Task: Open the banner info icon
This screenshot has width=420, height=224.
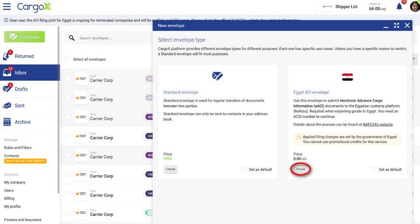Action: click(6, 20)
